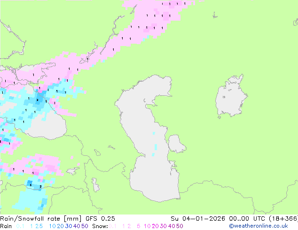Image resolution: width=298 pixels, height=230 pixels.
Task: Pick the Snow legend 40 value
Action: click(172, 226)
